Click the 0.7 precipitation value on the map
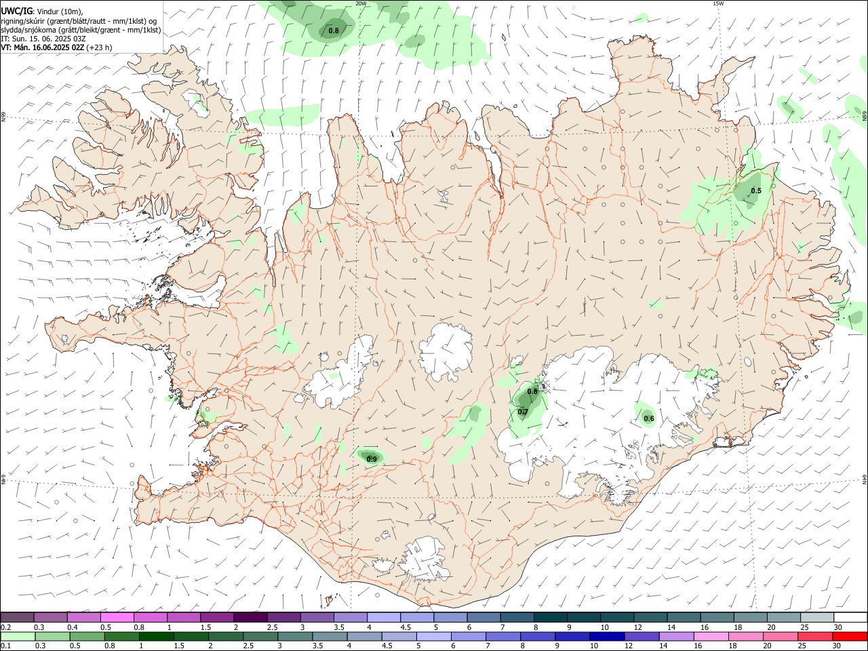868x651 pixels. [523, 412]
